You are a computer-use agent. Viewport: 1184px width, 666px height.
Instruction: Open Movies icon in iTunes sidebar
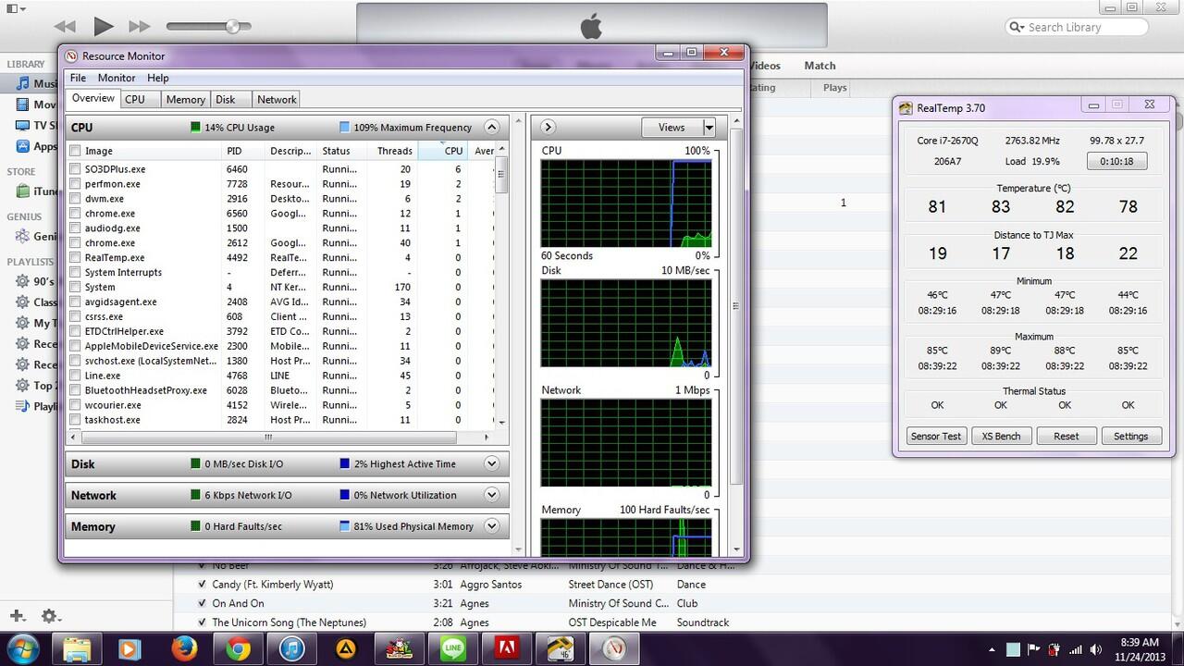23,105
